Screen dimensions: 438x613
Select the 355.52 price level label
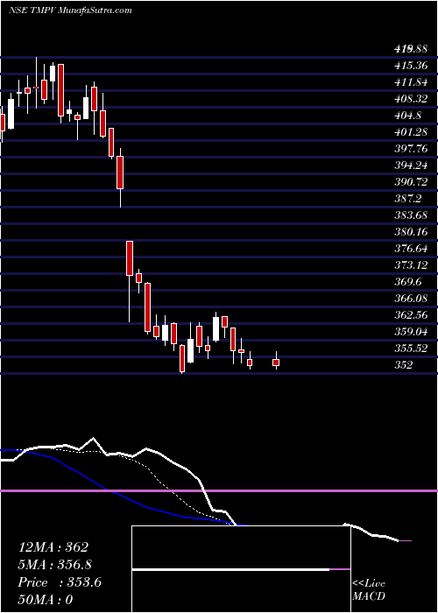[410, 349]
